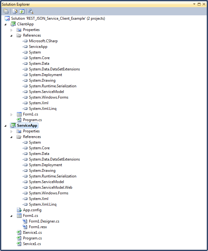
Task: Collapse the References folder under ClientApp
Action: (11, 36)
